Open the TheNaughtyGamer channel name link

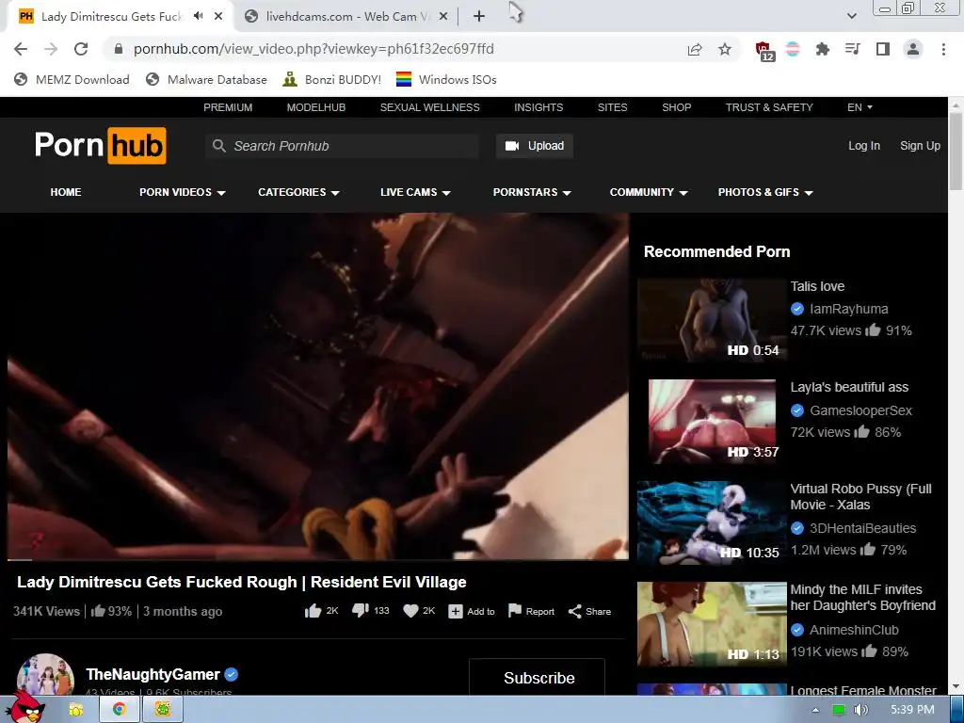point(153,674)
